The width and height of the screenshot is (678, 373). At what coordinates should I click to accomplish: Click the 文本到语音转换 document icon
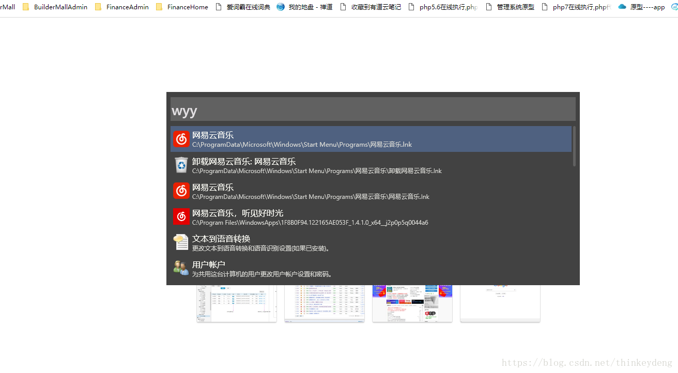click(x=181, y=242)
